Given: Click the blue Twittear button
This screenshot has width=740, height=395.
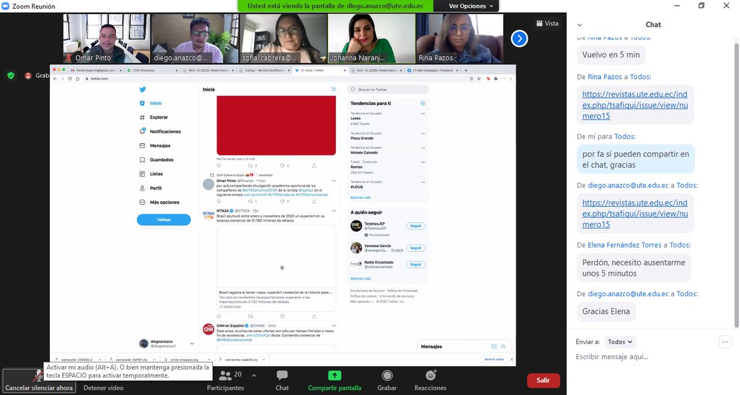Looking at the screenshot, I should [163, 220].
